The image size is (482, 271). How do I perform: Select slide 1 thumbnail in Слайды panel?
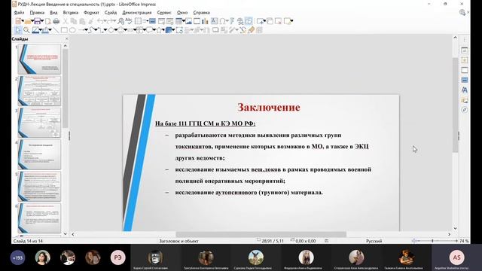[x=39, y=59]
